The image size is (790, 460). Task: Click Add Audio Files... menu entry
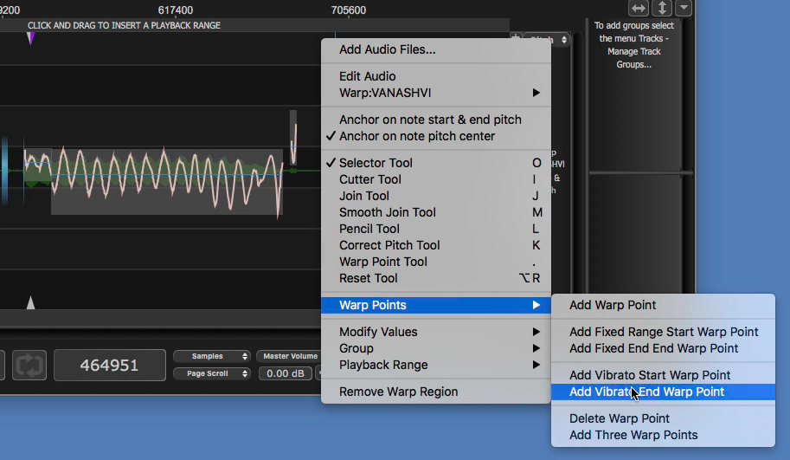[x=387, y=49]
